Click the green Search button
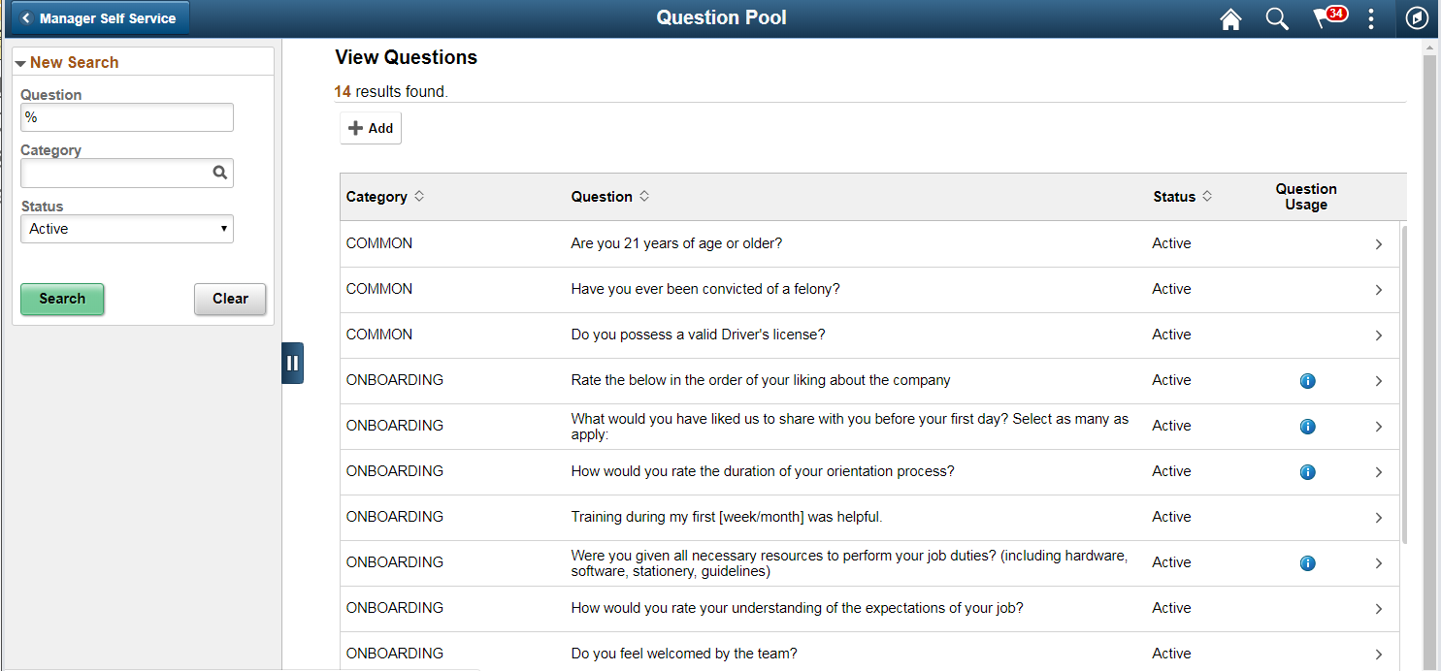1441x671 pixels. (62, 299)
